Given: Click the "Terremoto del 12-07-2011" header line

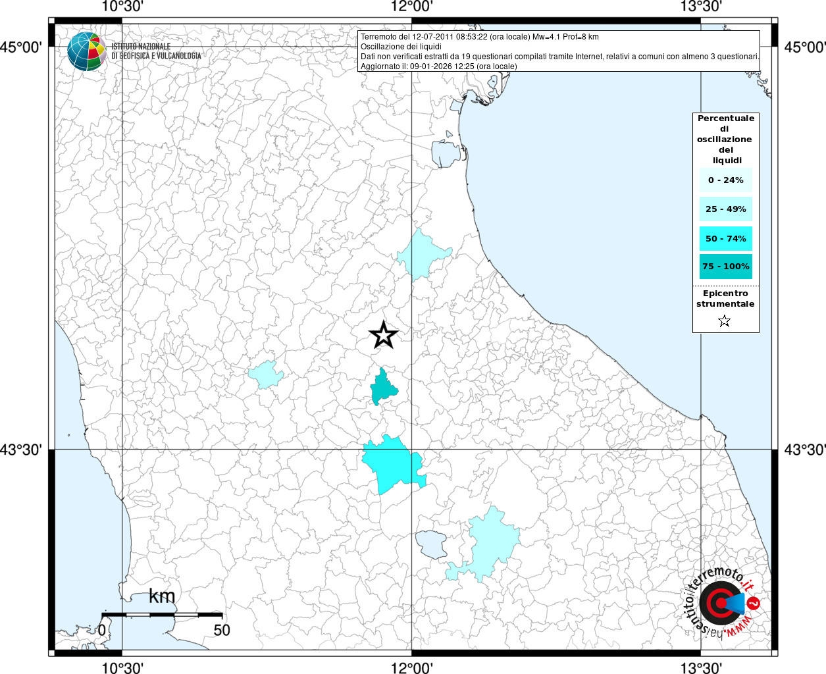Looking at the screenshot, I should coord(479,37).
